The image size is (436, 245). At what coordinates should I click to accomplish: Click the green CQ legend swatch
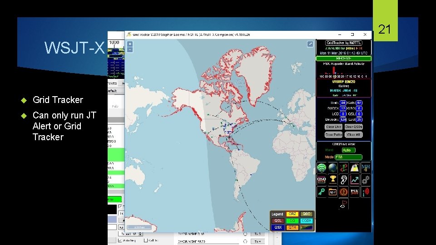[292, 220]
